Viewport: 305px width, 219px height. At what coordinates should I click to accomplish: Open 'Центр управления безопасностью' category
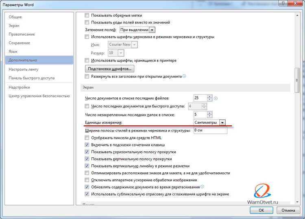coord(39,96)
